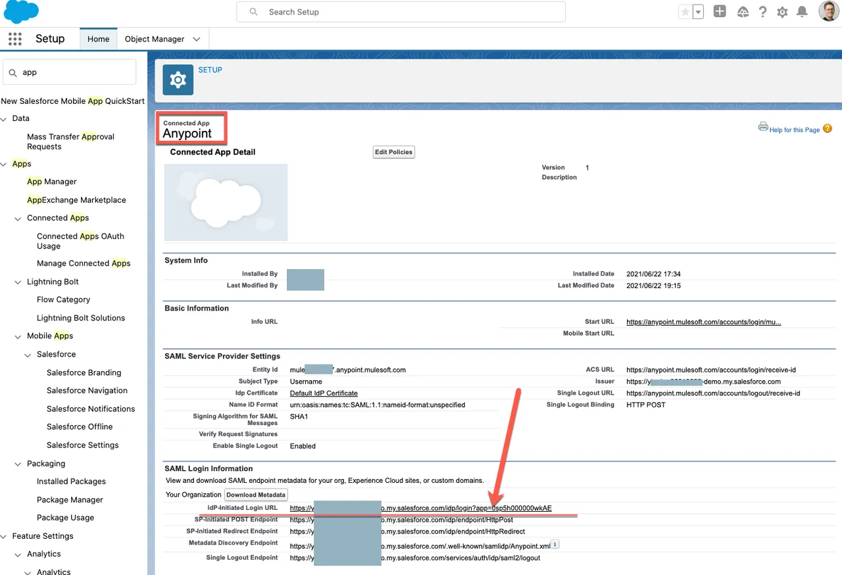Image resolution: width=842 pixels, height=575 pixels.
Task: Open the App Launcher dots grid
Action: pos(15,39)
